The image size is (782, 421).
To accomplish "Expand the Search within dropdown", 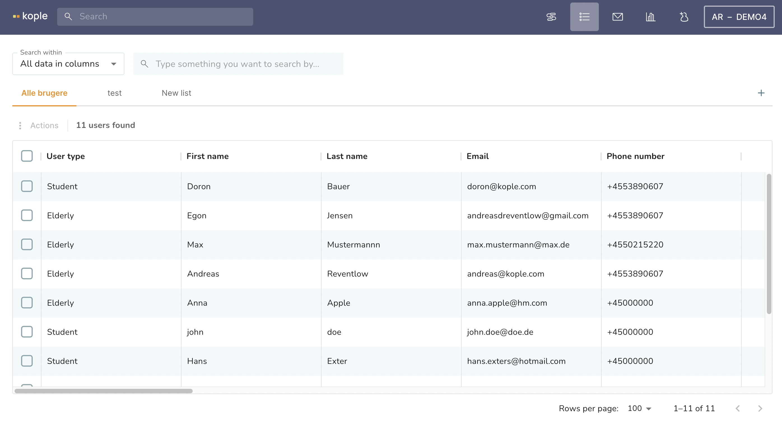I will 68,64.
